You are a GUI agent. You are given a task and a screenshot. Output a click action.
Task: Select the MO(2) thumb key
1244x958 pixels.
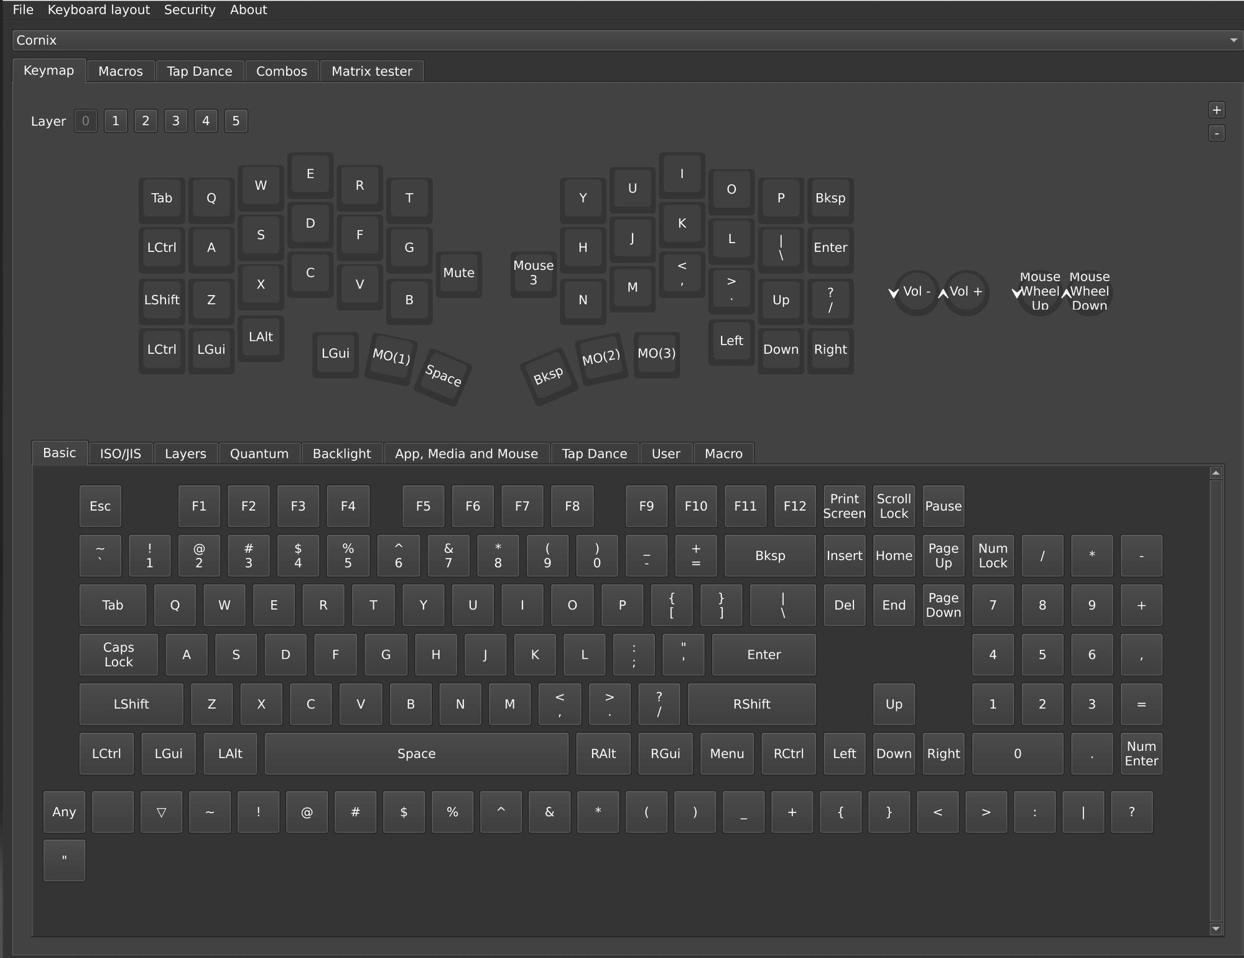(601, 358)
